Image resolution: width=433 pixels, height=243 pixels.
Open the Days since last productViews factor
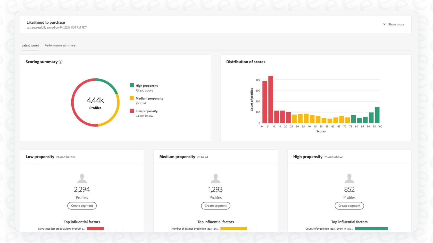(62, 228)
